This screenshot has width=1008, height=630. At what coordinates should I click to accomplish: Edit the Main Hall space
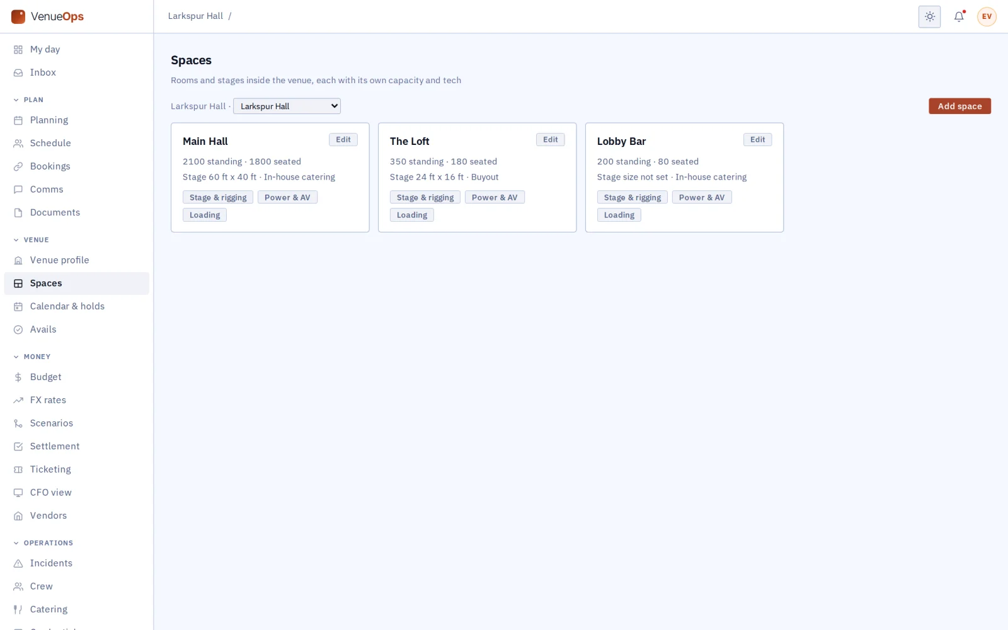tap(343, 140)
